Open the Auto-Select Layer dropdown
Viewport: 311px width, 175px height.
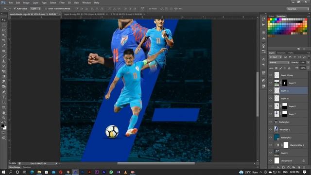pyautogui.click(x=35, y=9)
